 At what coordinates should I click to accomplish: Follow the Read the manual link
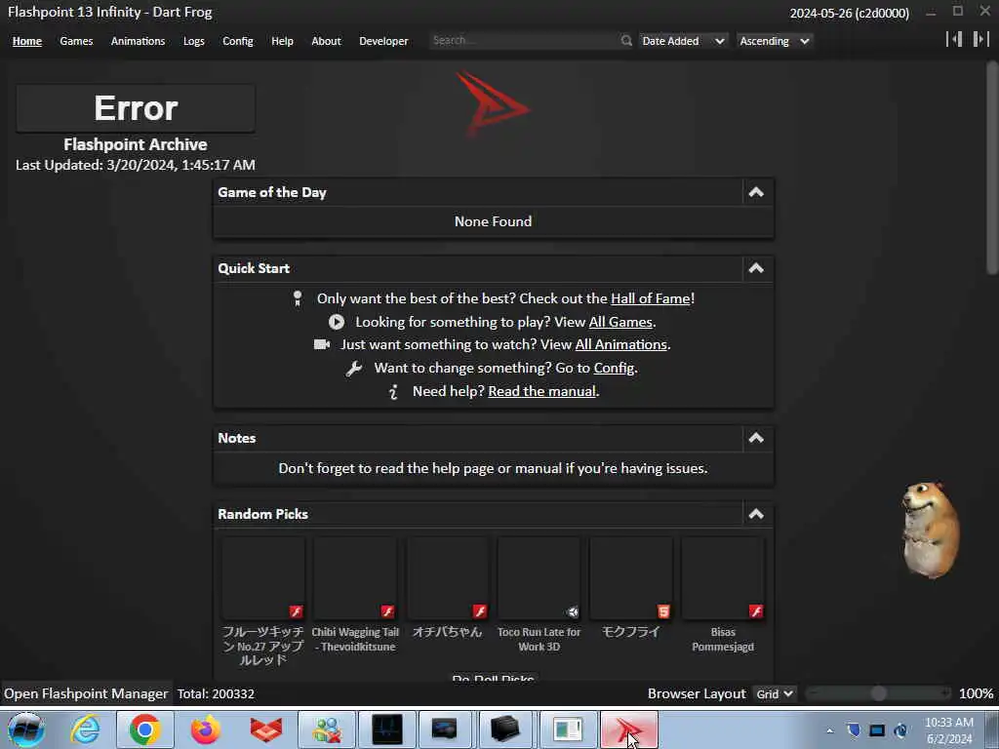click(542, 392)
